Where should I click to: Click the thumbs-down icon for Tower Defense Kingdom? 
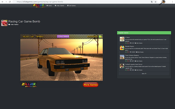128,61
